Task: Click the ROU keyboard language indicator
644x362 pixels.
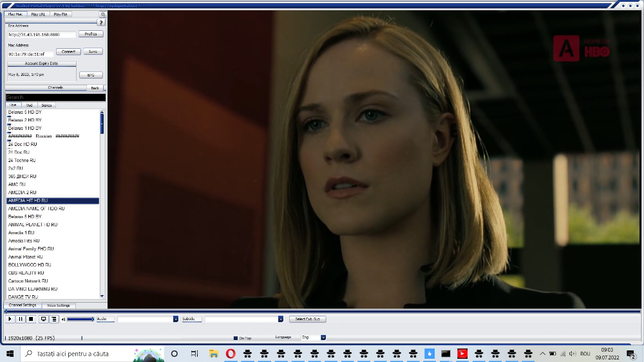Action: pyautogui.click(x=585, y=354)
